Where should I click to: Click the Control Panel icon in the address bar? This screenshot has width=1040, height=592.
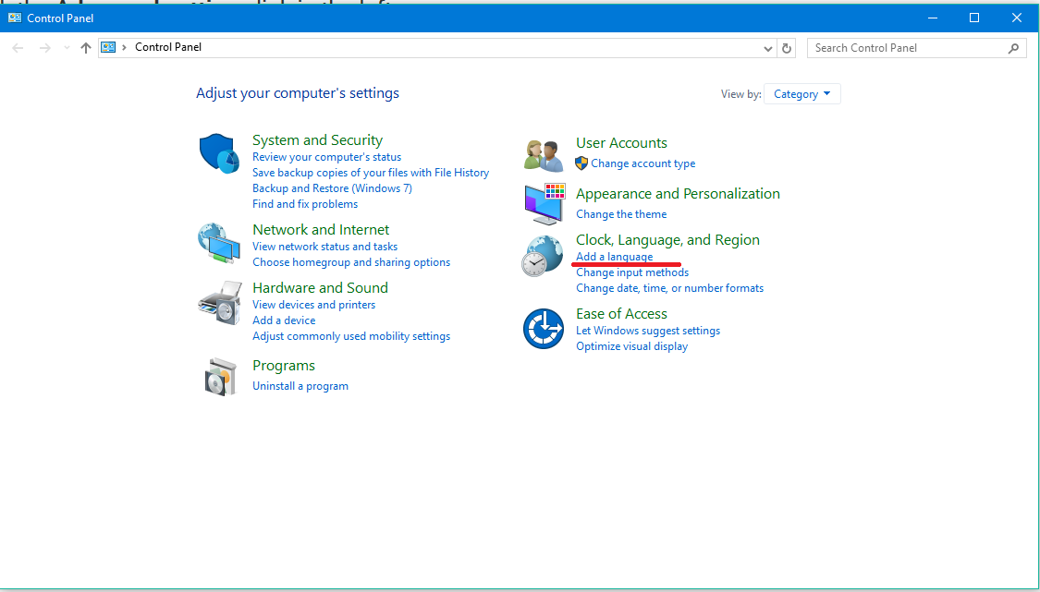point(108,47)
